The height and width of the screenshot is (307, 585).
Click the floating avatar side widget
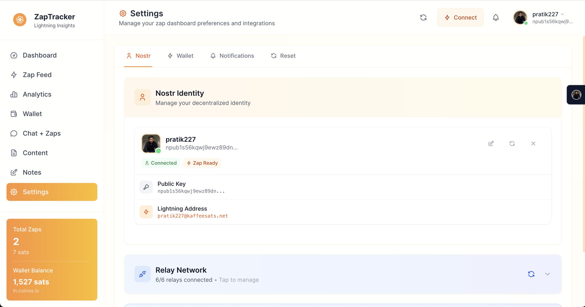(576, 95)
